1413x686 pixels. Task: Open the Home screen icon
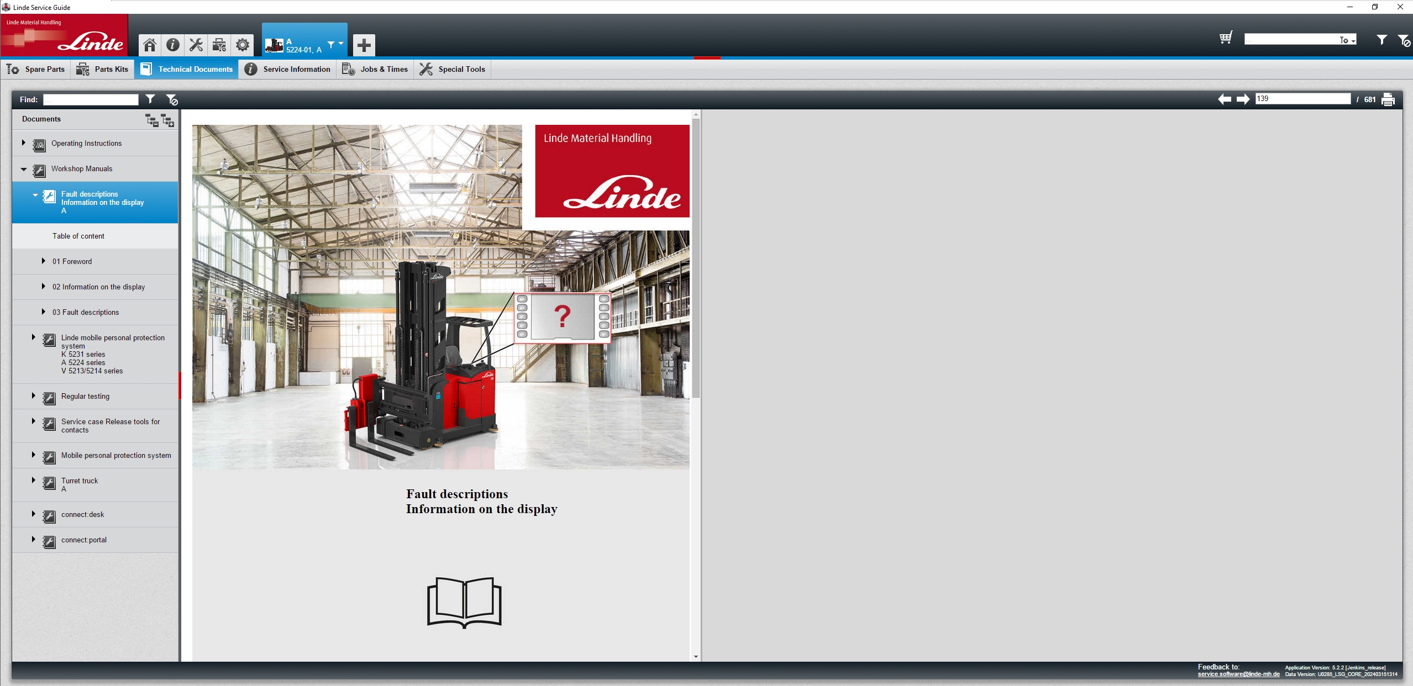[x=149, y=45]
